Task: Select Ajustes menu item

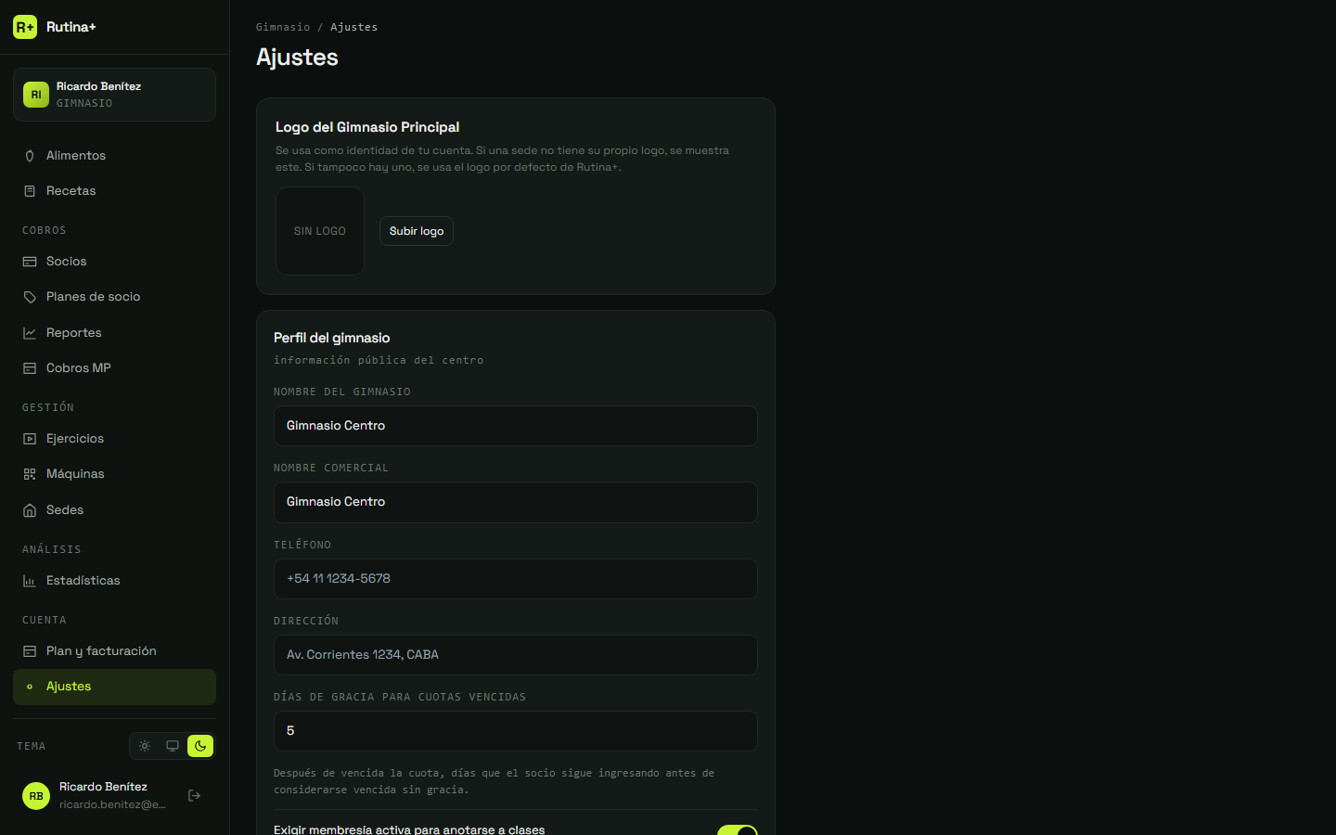Action: [x=114, y=687]
